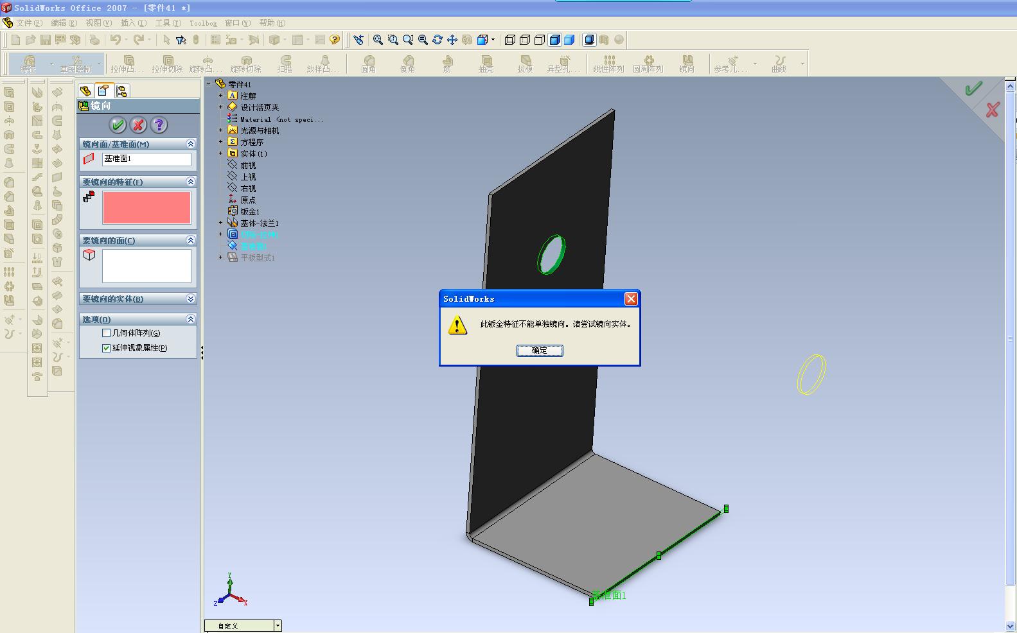
Task: Open the 帮助 menu
Action: (x=272, y=23)
